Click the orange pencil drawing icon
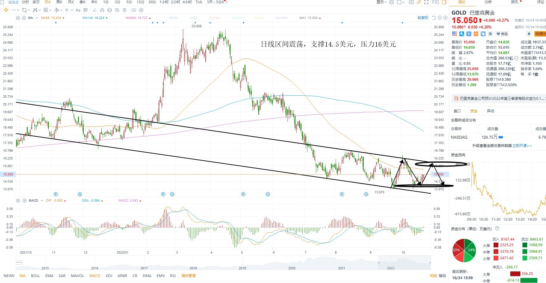The image size is (546, 283). (x=419, y=2)
